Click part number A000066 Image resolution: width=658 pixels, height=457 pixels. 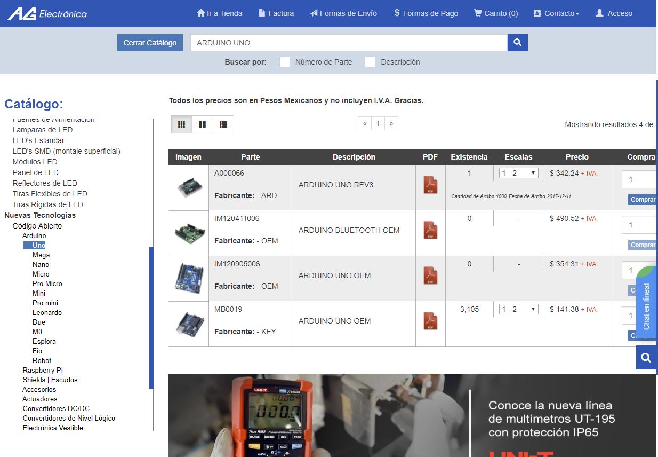229,173
